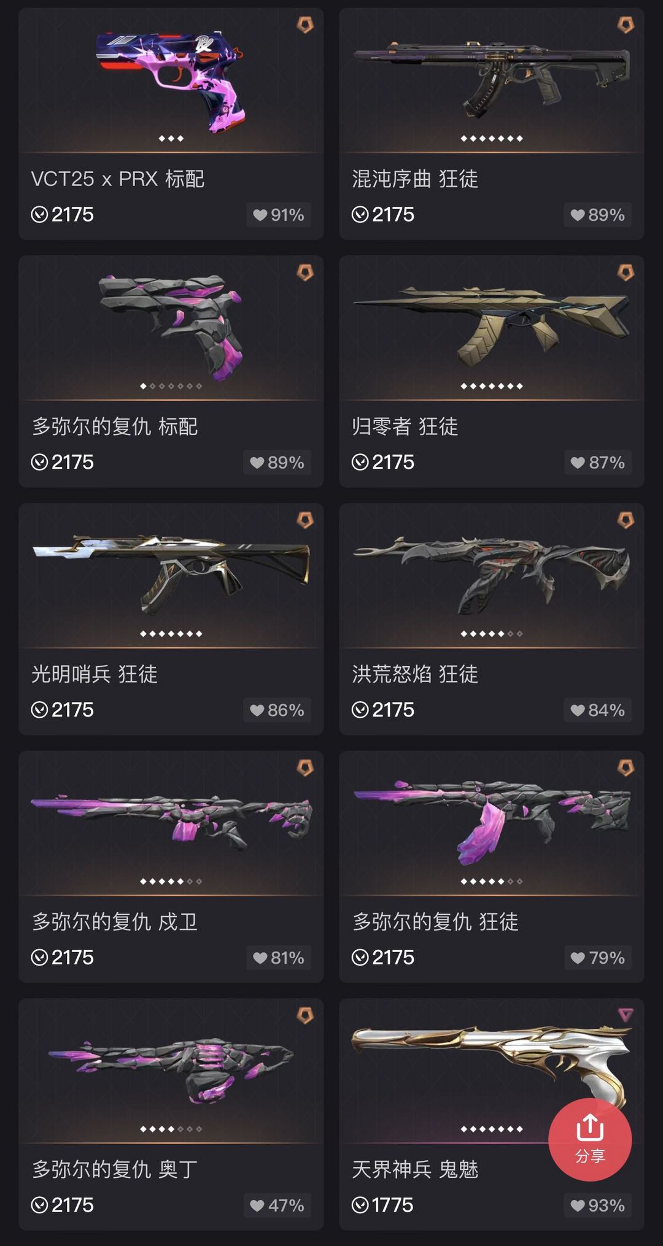Click the heart icon showing 87% on 归零者
663x1246 pixels.
click(x=578, y=463)
